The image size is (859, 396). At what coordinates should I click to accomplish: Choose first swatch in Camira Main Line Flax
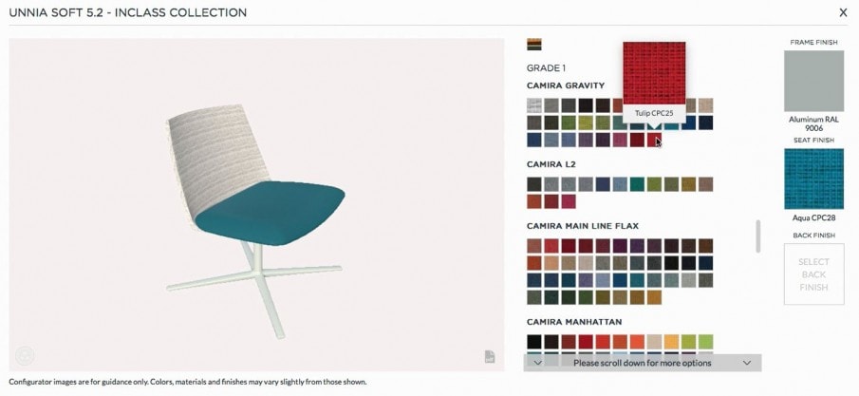534,246
